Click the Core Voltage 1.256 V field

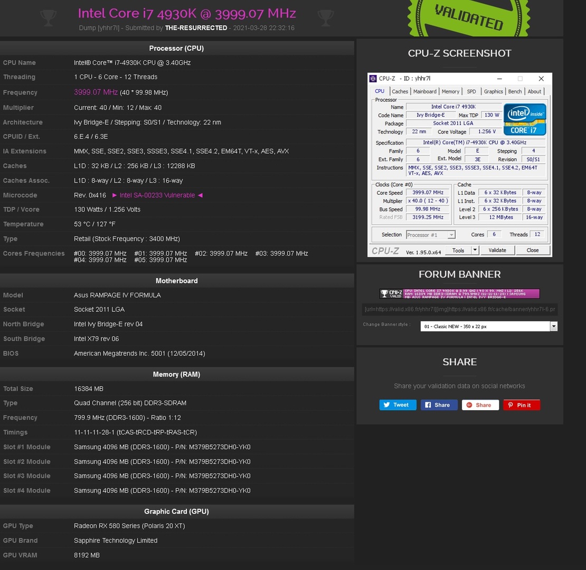pyautogui.click(x=487, y=131)
